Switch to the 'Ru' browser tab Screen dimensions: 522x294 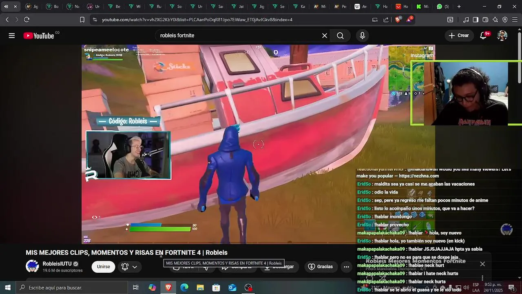tap(155, 7)
